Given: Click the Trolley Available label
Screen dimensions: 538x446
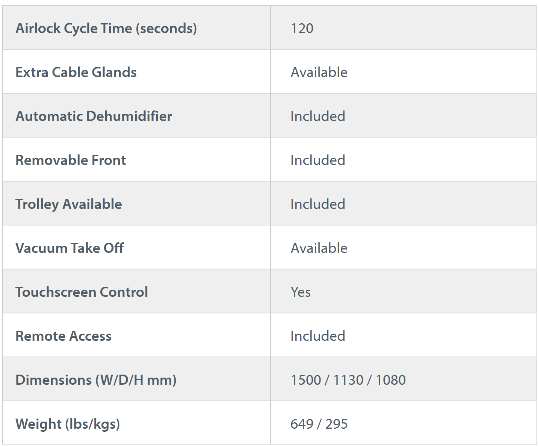Looking at the screenshot, I should point(69,204).
